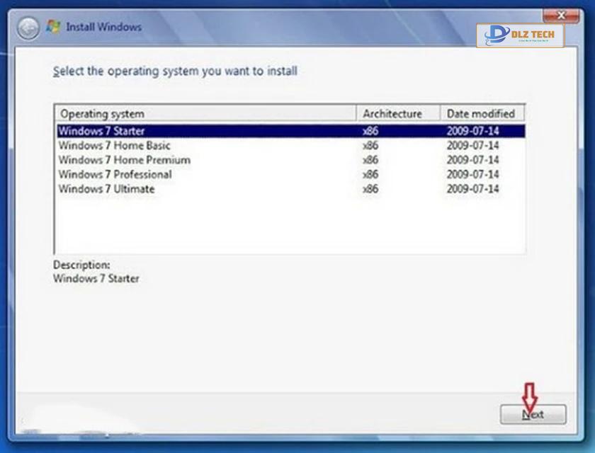Click x86 in Windows 7 Home Premium row
The image size is (595, 453).
[x=370, y=160]
